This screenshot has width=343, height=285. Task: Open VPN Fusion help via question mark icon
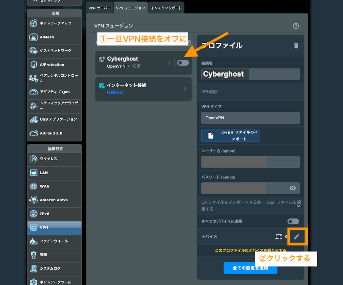pyautogui.click(x=296, y=25)
